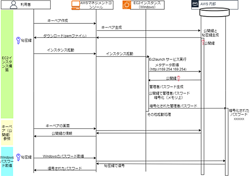Click the yellow キーペア（公開鍵）参照 phase bar
Screen dimensions: 250x176
(7, 133)
